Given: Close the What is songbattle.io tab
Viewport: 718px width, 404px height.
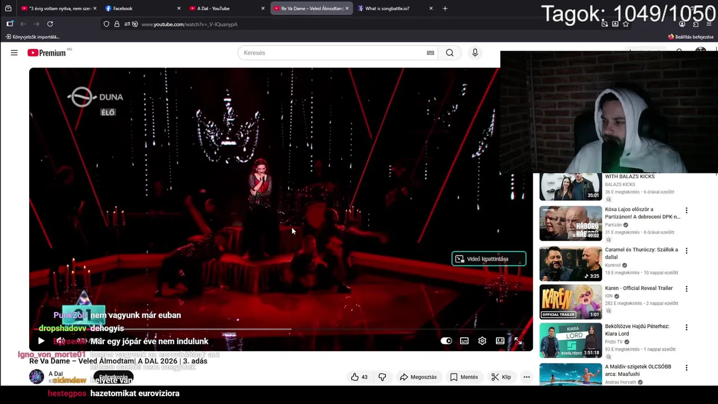Looking at the screenshot, I should coord(431,8).
